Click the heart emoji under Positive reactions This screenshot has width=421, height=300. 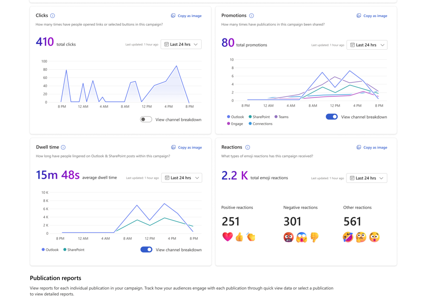[x=228, y=237]
